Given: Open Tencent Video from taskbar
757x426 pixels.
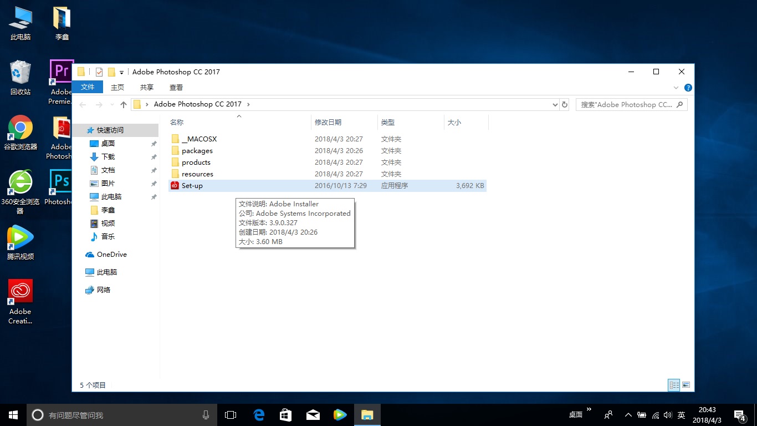Looking at the screenshot, I should [340, 414].
